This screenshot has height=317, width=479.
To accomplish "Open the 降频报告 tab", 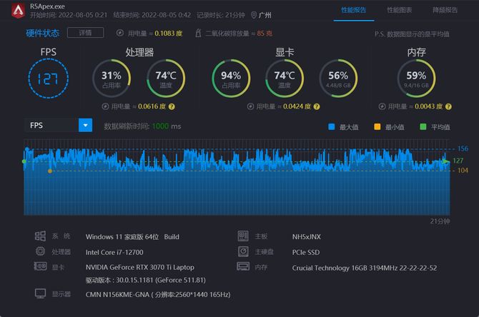I will [x=445, y=10].
